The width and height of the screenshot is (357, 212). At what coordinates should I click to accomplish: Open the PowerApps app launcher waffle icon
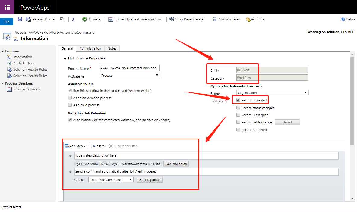7,7
